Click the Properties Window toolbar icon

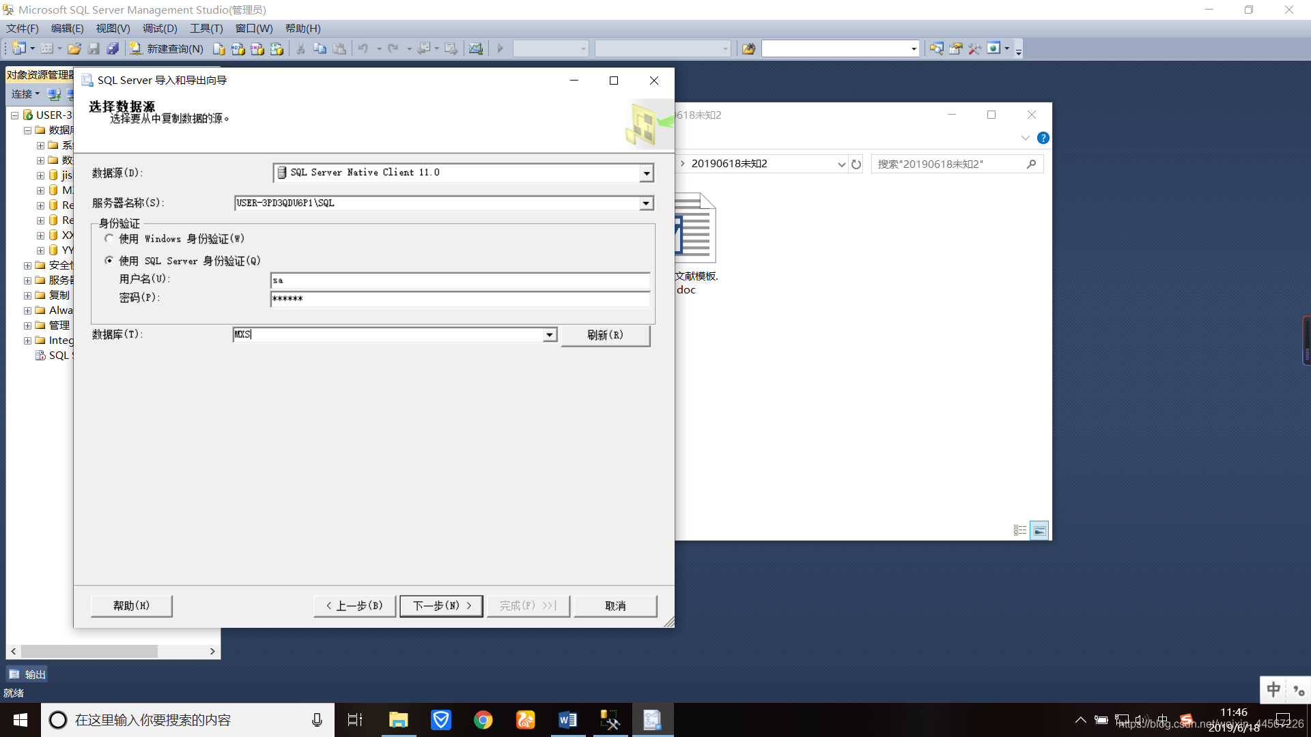click(x=955, y=48)
